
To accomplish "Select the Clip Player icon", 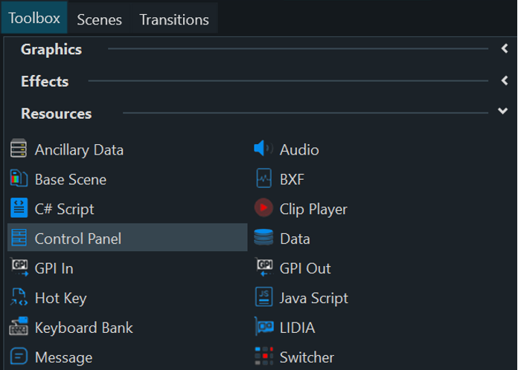I will (263, 209).
